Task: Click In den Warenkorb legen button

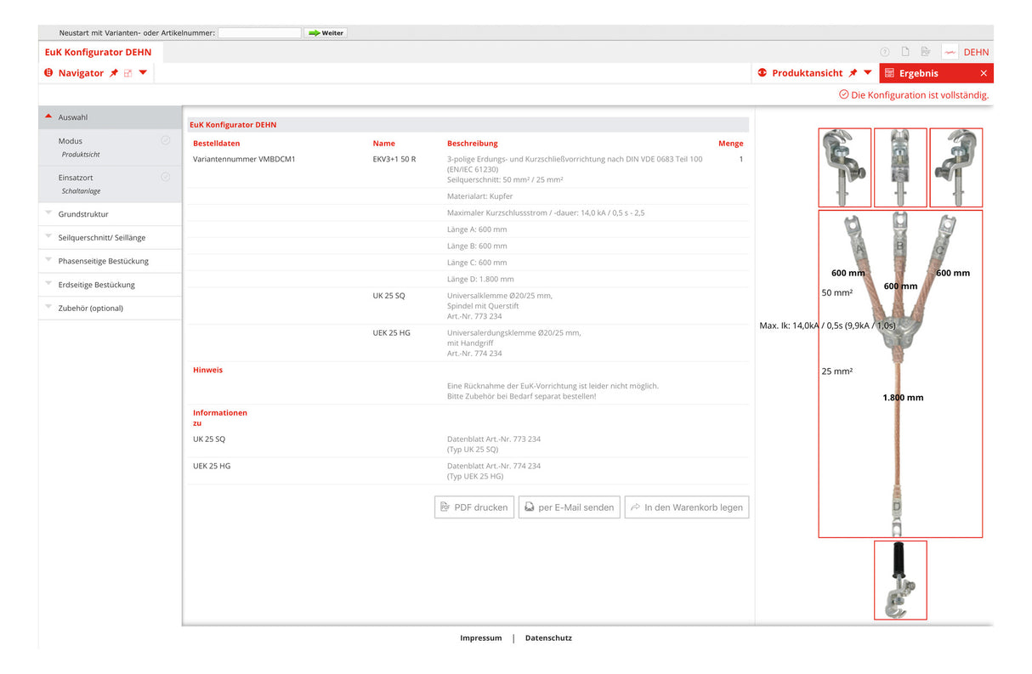Action: [x=687, y=507]
